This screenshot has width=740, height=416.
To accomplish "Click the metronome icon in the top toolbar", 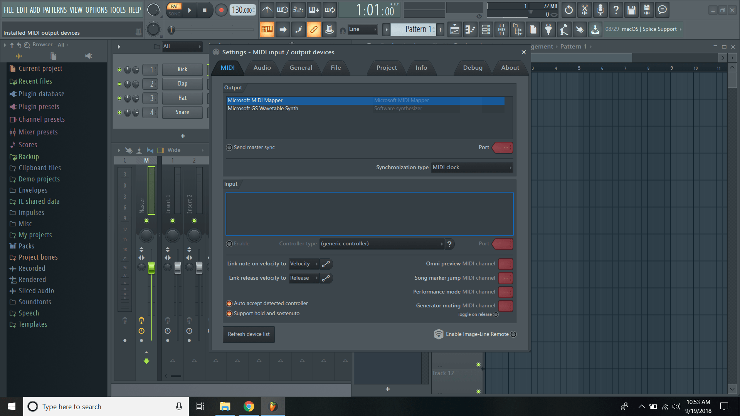I will (x=267, y=10).
